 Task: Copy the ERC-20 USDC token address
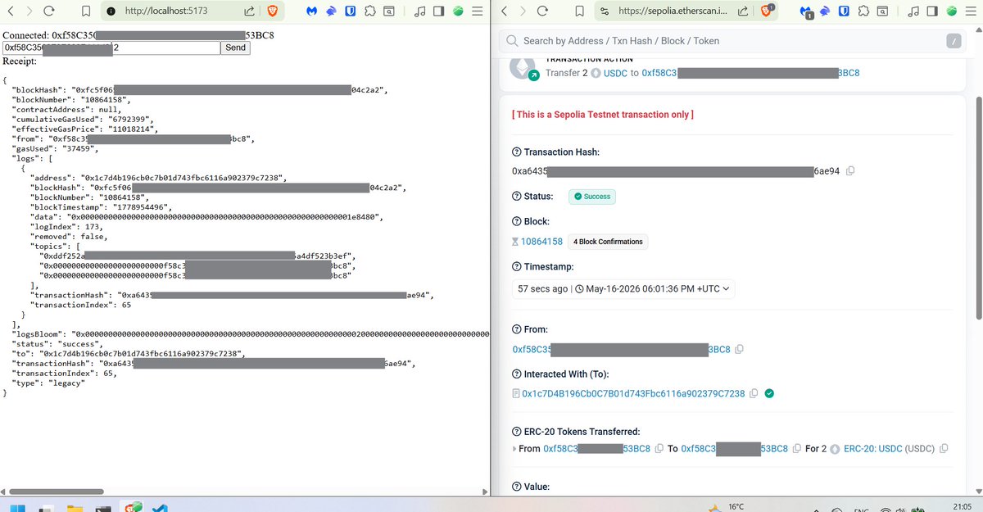(x=944, y=449)
